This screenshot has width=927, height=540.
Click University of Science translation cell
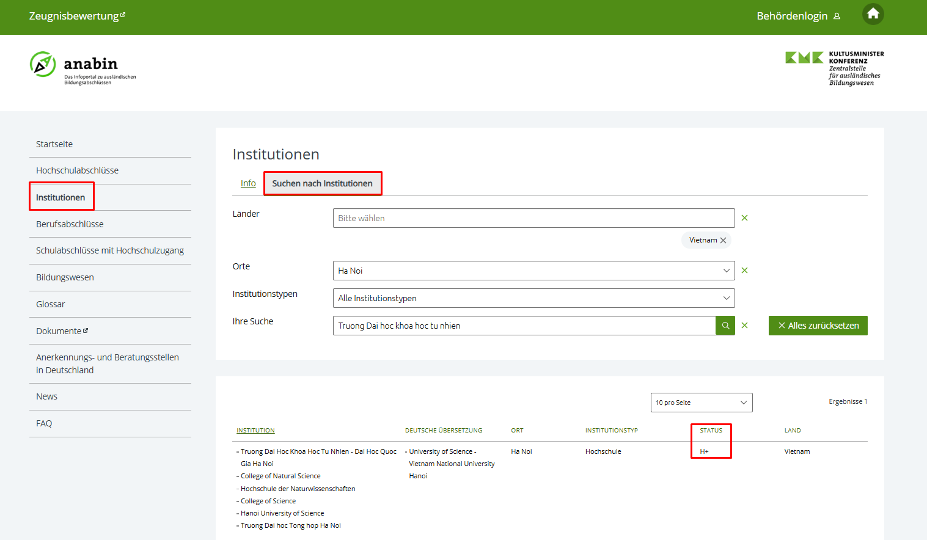click(452, 464)
